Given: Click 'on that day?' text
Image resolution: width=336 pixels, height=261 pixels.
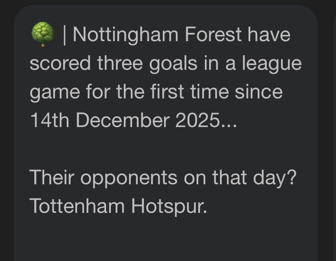Looking at the screenshot, I should point(240,178).
